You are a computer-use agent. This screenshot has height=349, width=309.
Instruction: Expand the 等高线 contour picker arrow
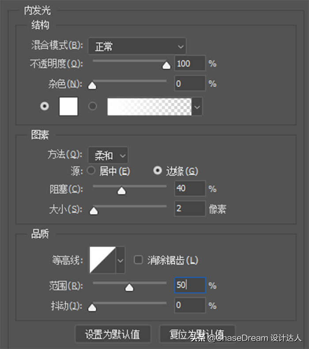(120, 260)
